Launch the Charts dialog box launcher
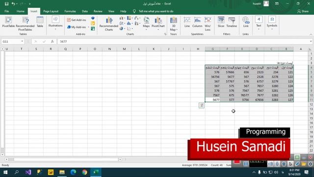 [x=165, y=34]
